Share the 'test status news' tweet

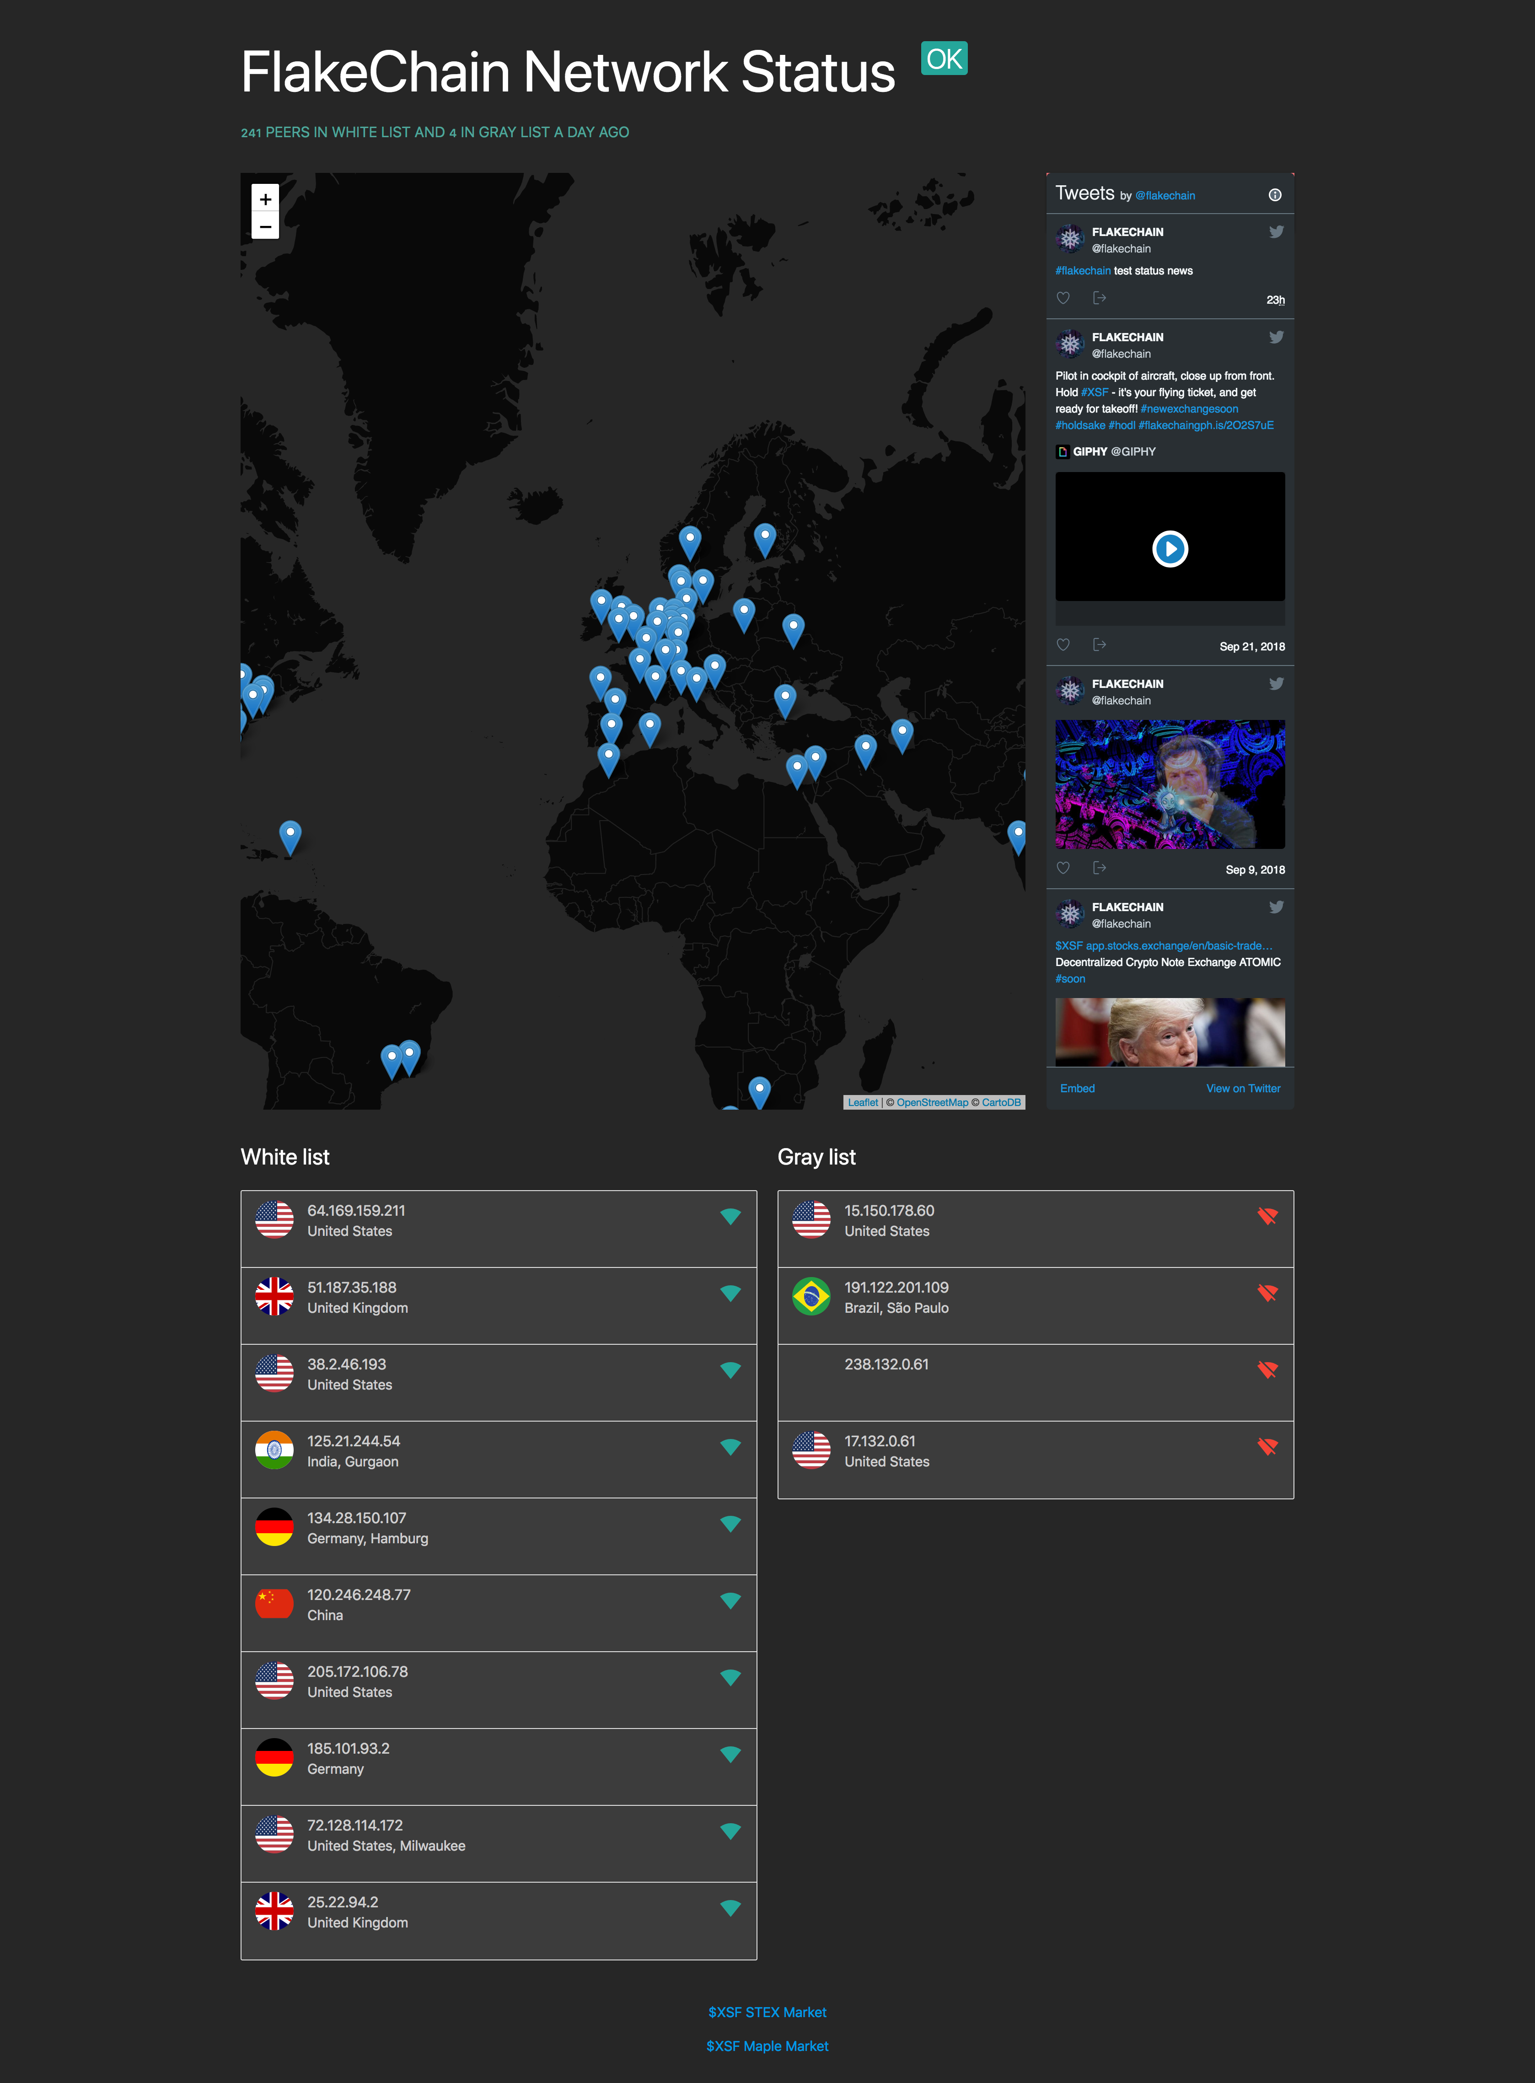coord(1099,298)
